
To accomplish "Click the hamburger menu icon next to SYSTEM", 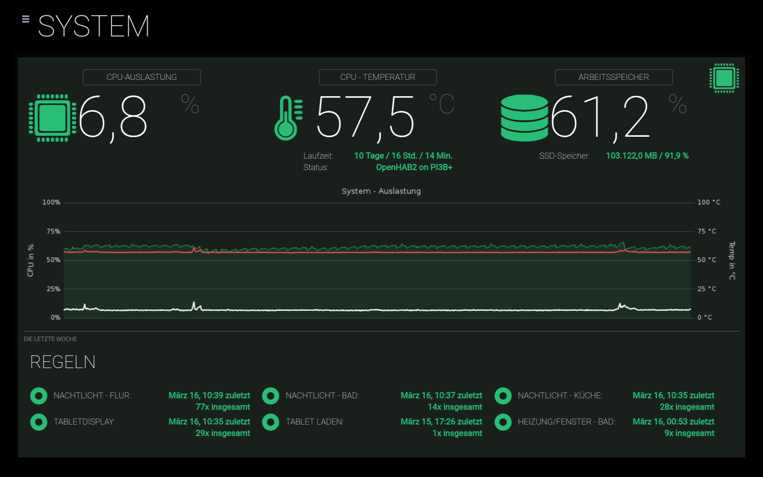I will 26,19.
